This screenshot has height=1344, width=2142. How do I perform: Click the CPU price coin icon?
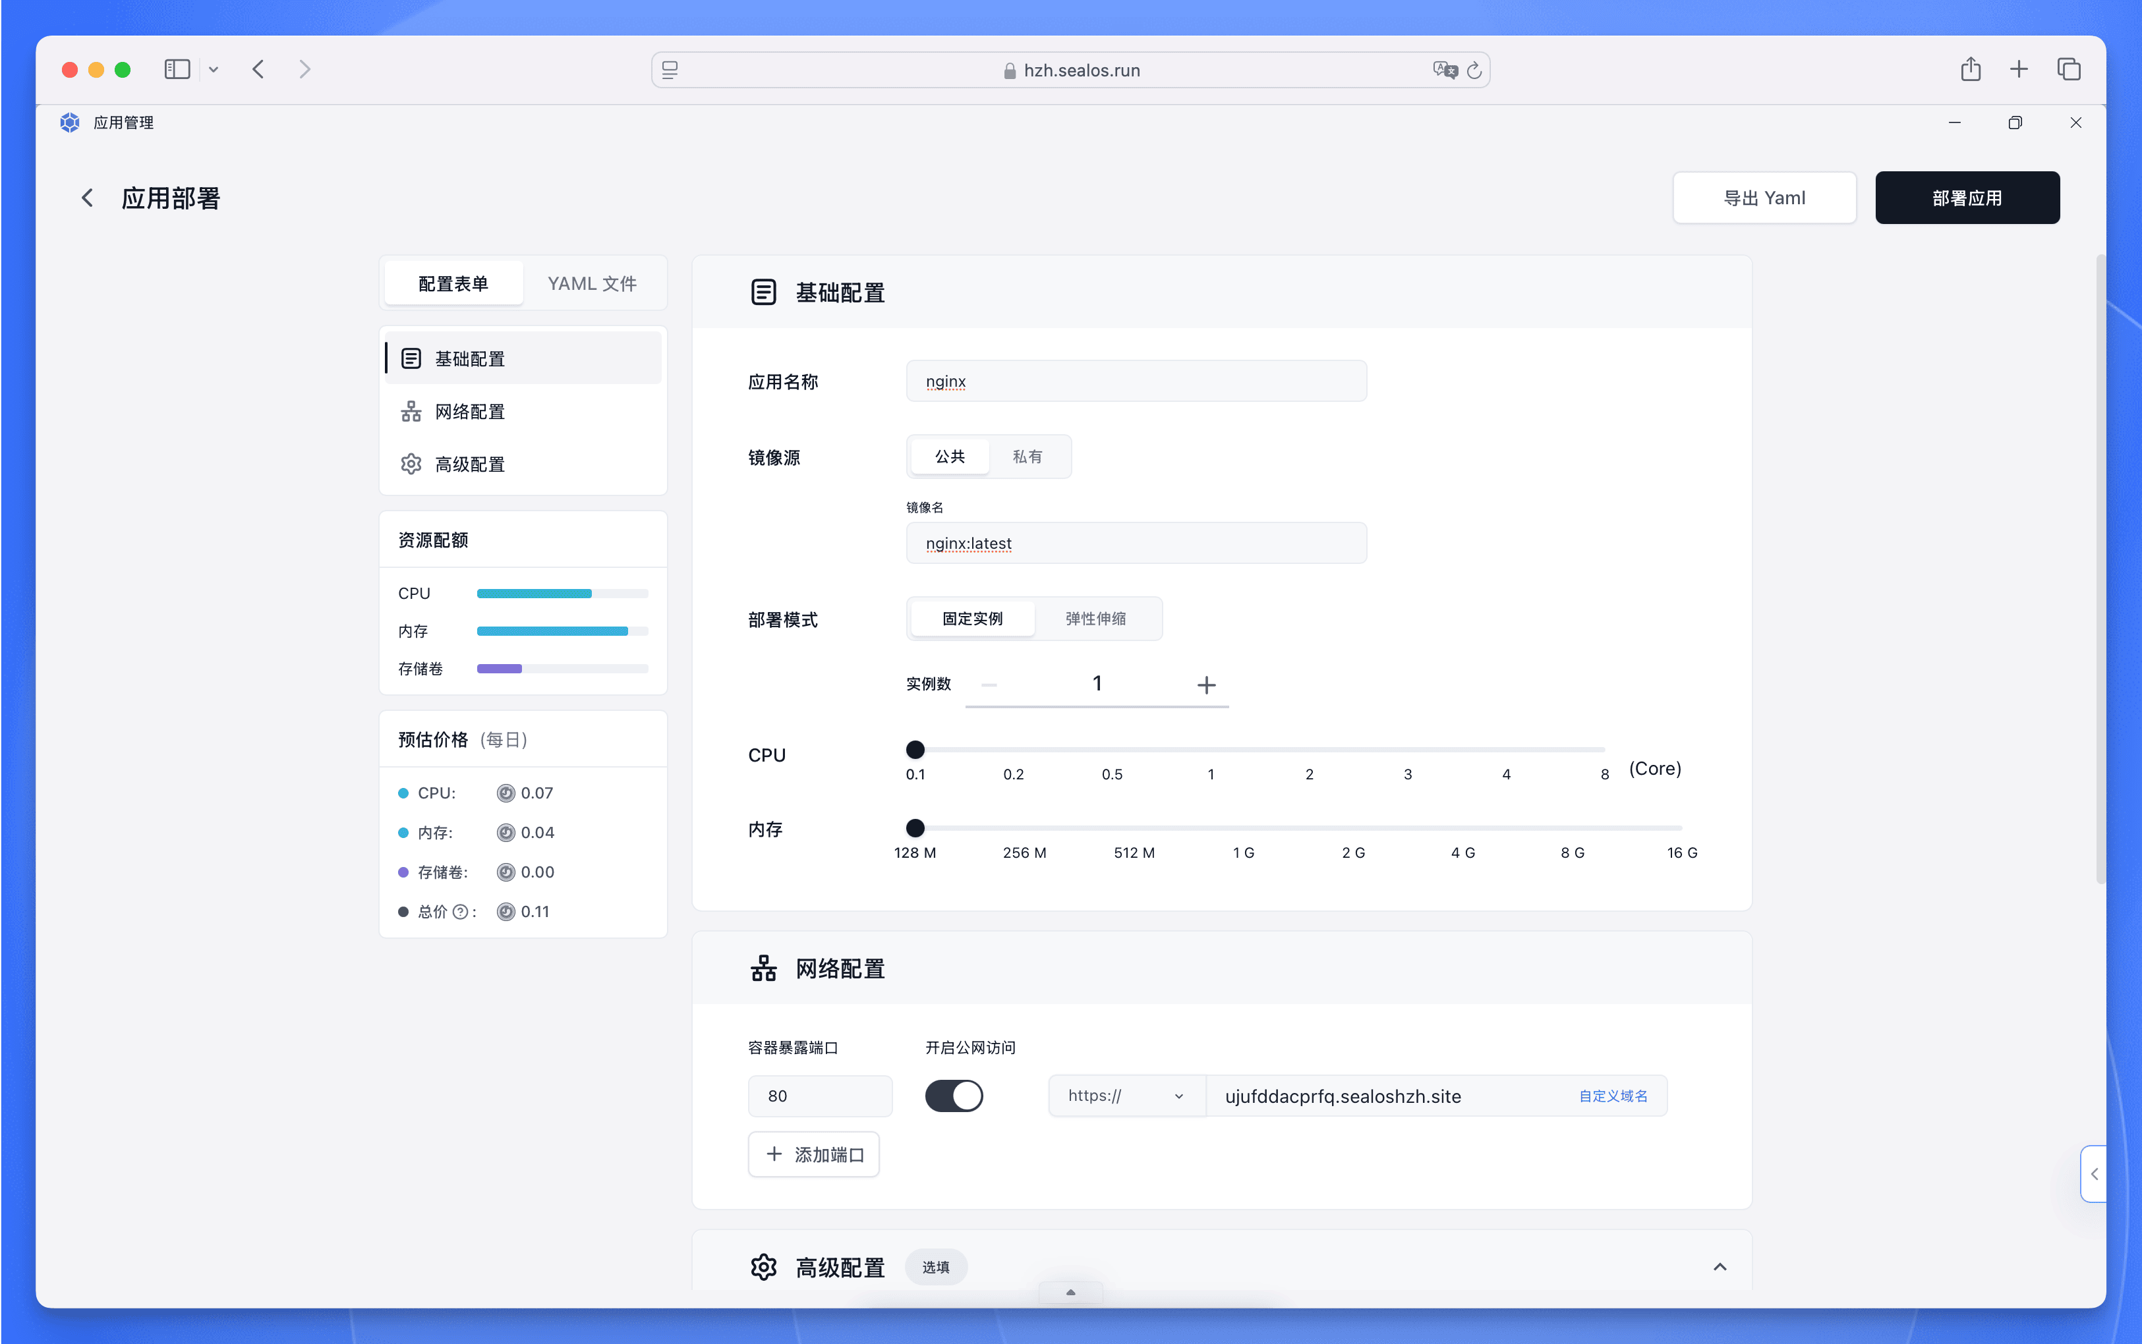pos(506,793)
